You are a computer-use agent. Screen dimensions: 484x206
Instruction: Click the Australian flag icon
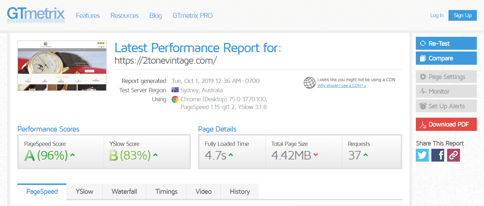(x=175, y=90)
